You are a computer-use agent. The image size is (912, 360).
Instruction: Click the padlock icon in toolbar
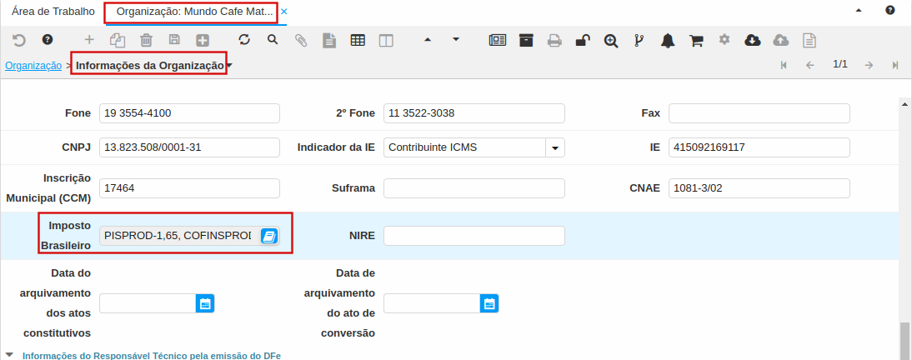coord(583,39)
